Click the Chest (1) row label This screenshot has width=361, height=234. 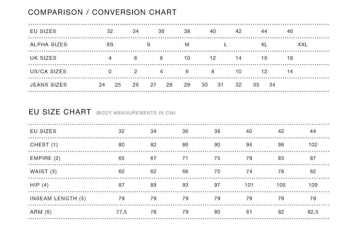44,145
